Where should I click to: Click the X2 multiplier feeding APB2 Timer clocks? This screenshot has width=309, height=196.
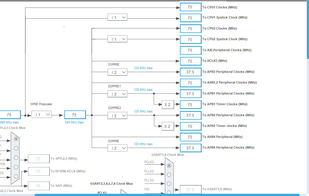pos(168,126)
